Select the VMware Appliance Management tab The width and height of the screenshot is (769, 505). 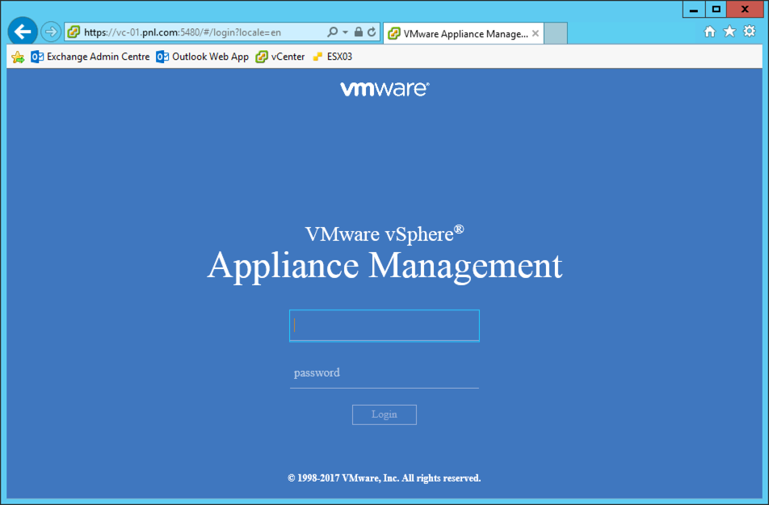point(464,33)
